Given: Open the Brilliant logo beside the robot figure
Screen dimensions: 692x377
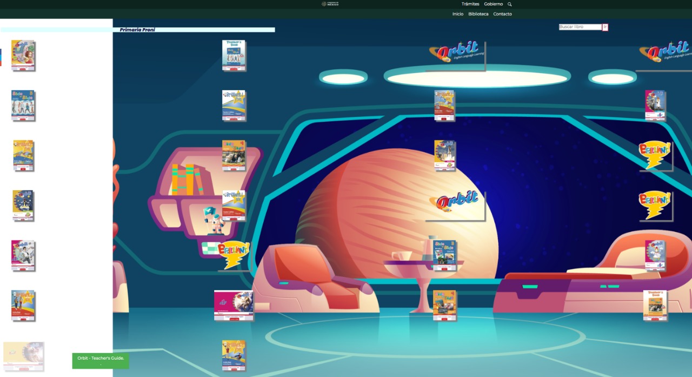Looking at the screenshot, I should click(234, 255).
